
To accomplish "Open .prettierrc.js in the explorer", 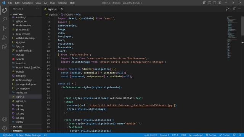I will click(22, 30).
